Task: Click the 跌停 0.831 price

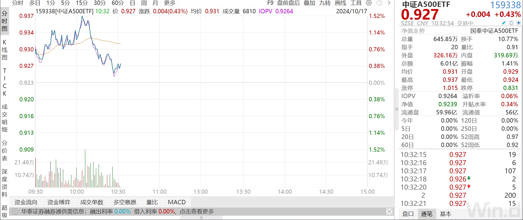Action: 510,88
